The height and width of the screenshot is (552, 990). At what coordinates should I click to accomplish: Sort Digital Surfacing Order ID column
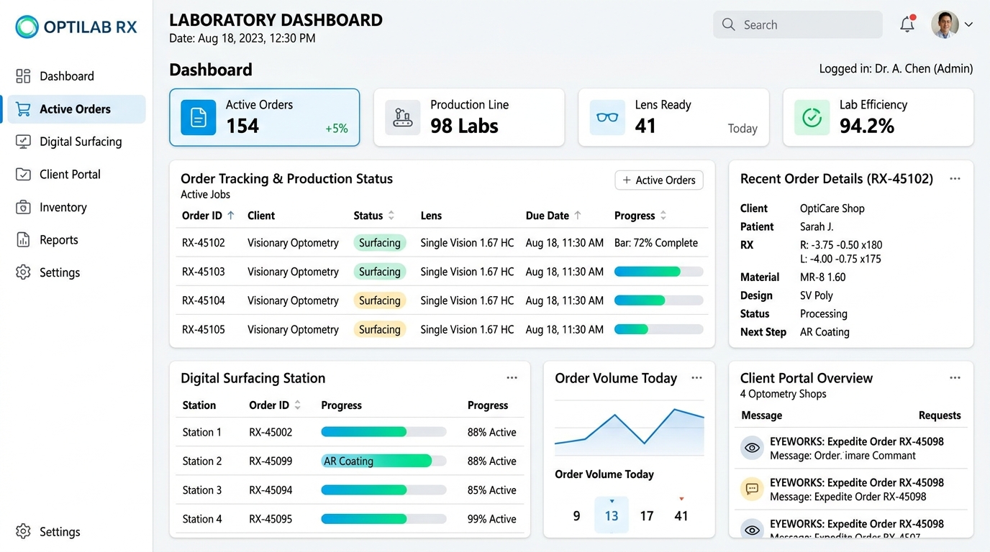(298, 405)
